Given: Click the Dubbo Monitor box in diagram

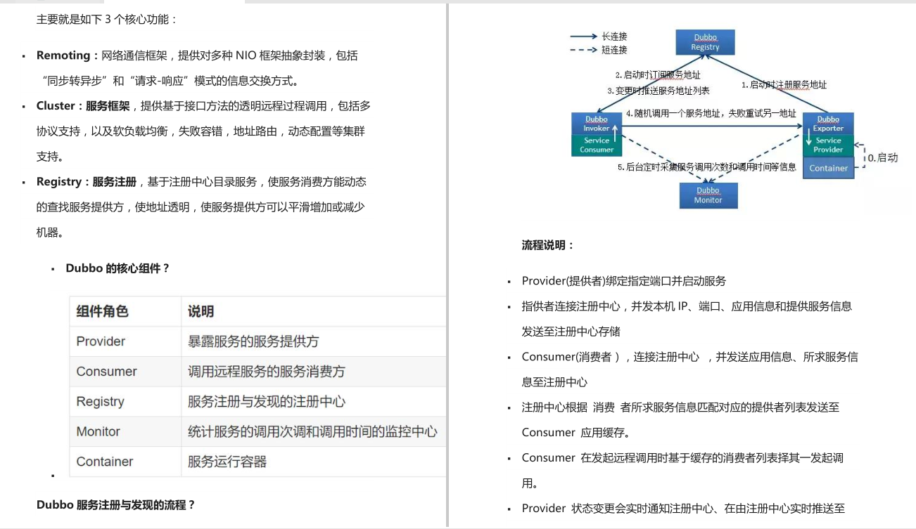Looking at the screenshot, I should (708, 195).
